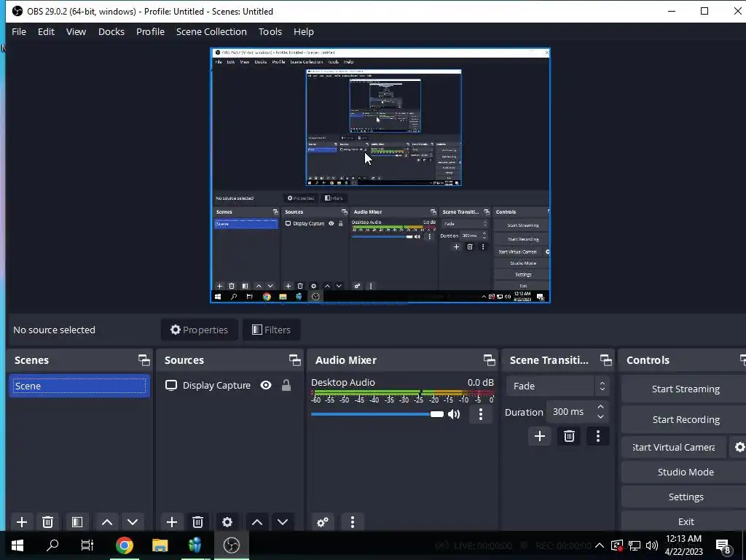
Task: Toggle Display Capture lock
Action: [286, 385]
